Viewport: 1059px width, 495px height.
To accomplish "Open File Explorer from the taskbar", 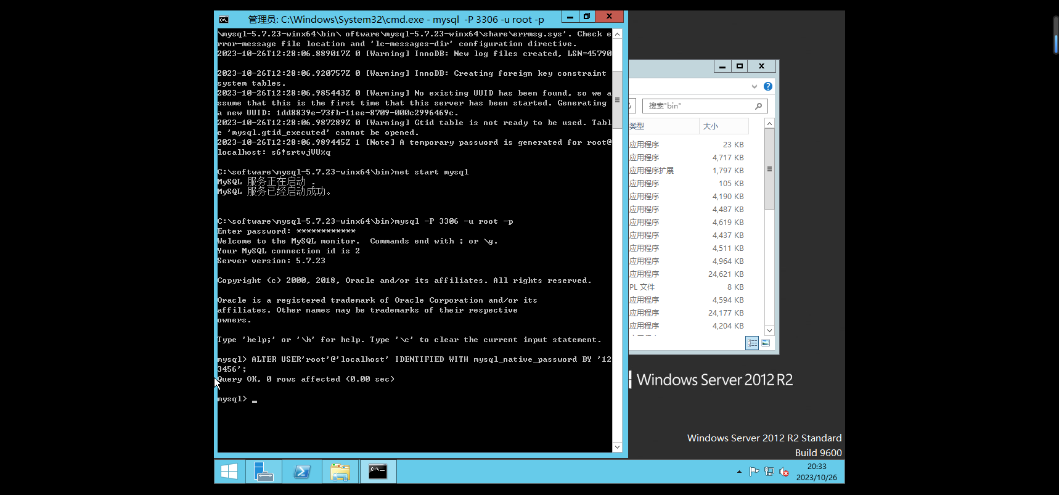I will [340, 472].
